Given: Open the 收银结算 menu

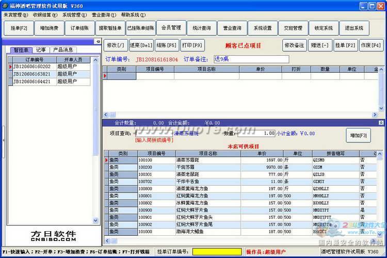Looking at the screenshot, I should [45, 15].
